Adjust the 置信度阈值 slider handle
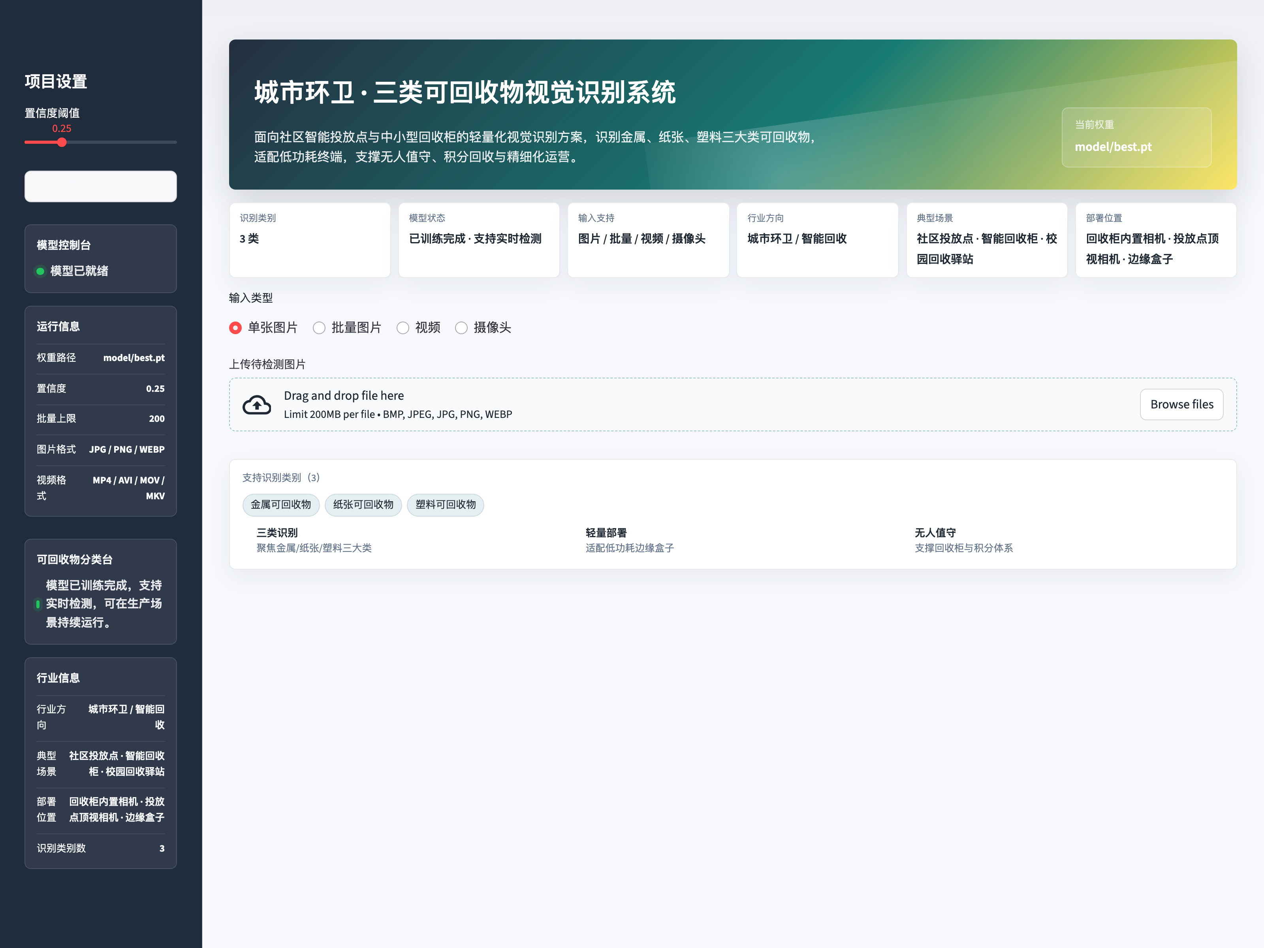 pos(62,142)
